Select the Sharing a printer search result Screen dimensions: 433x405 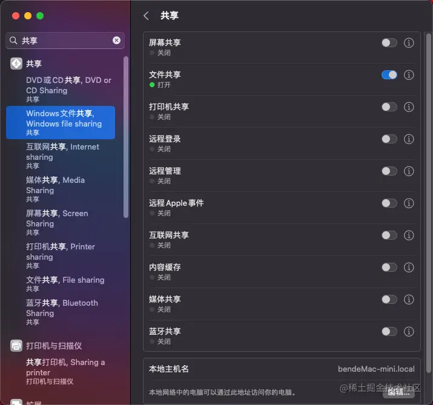(x=61, y=371)
